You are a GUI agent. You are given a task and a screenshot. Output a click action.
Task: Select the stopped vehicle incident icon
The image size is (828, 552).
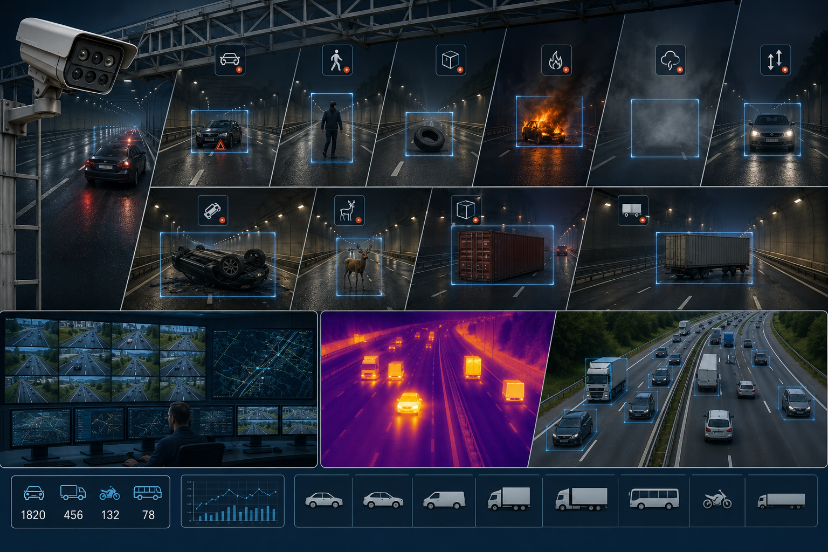pyautogui.click(x=230, y=59)
